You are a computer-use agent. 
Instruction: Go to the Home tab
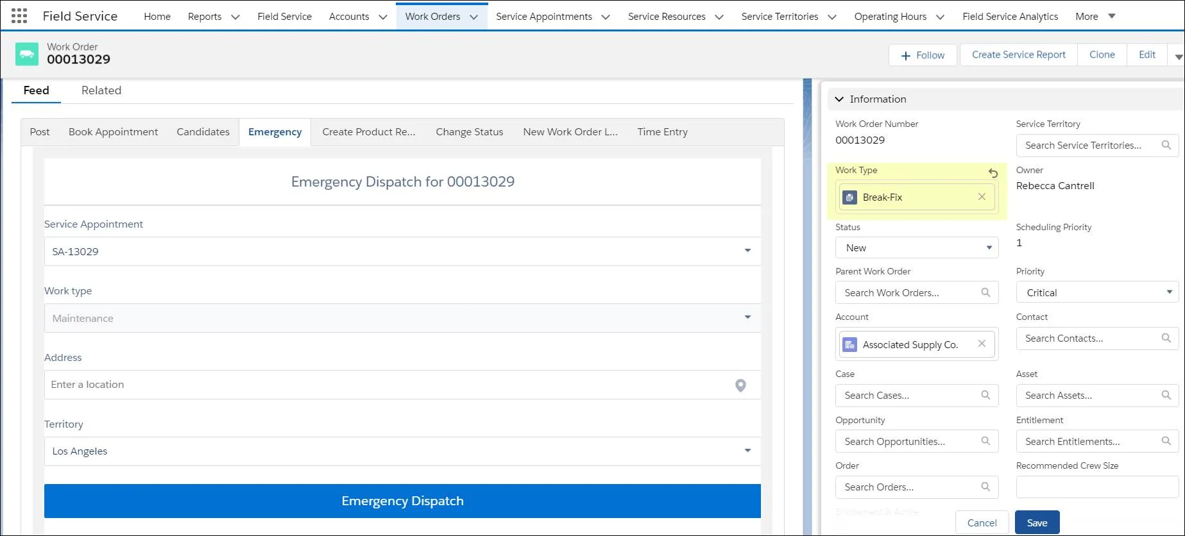click(x=157, y=17)
